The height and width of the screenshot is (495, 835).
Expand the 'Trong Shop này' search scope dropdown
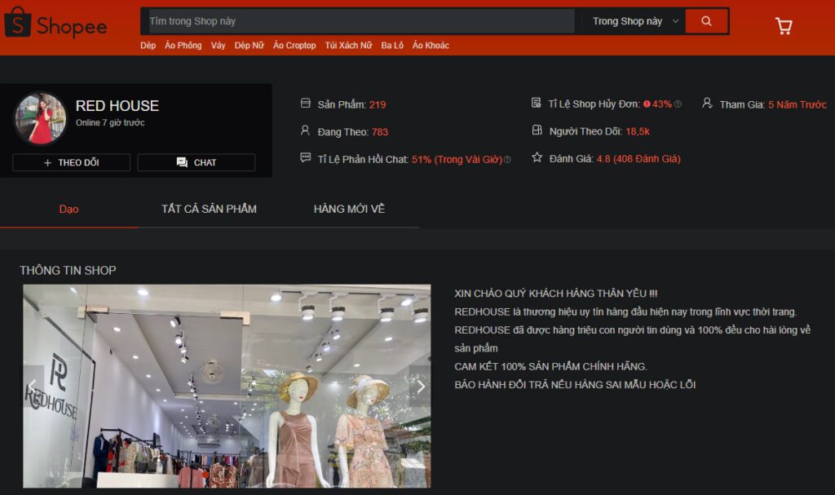tap(636, 21)
